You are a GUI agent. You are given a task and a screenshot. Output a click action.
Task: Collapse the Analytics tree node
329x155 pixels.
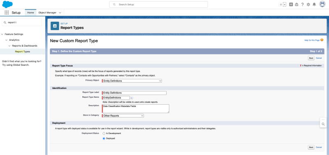pyautogui.click(x=7, y=40)
